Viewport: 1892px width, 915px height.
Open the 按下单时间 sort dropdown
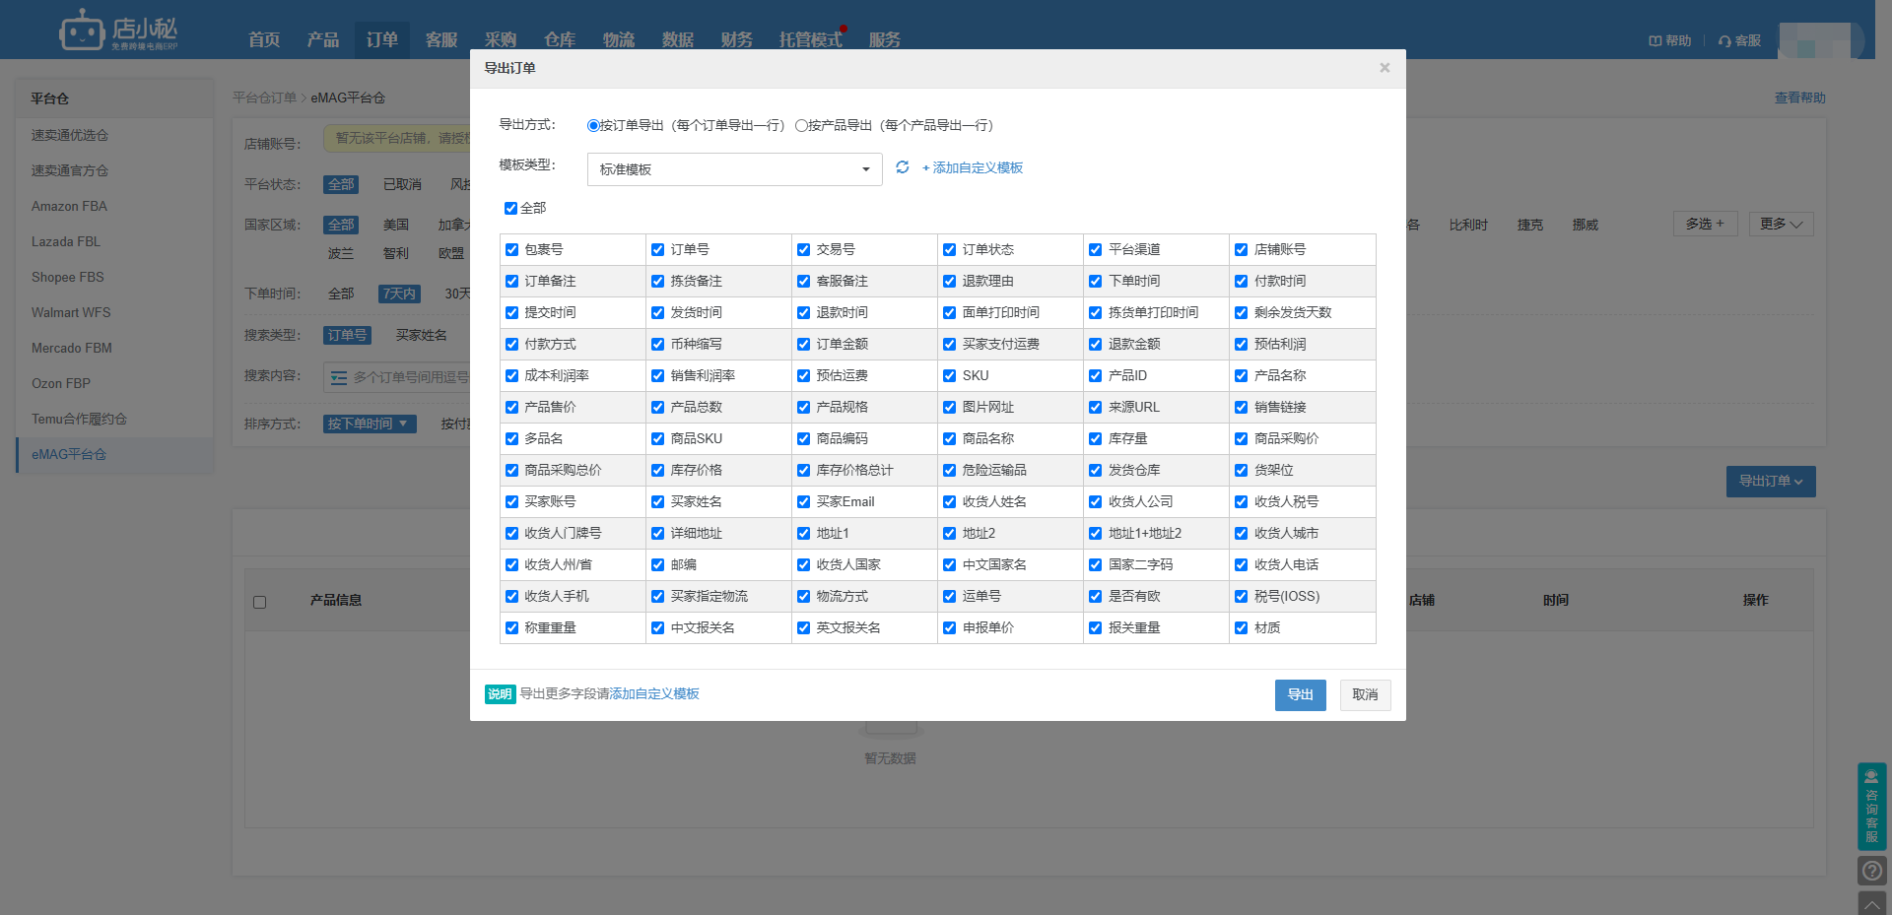(370, 424)
